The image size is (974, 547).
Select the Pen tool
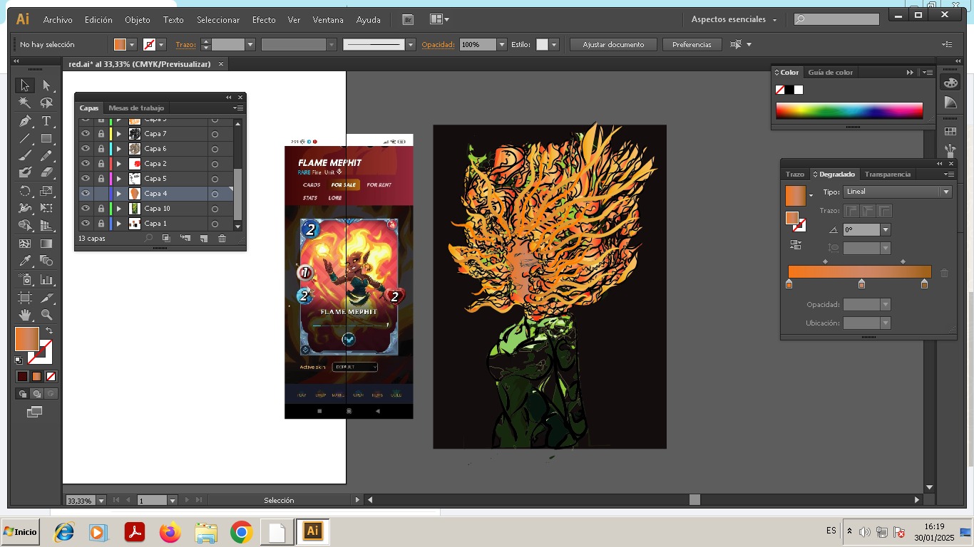pyautogui.click(x=25, y=120)
